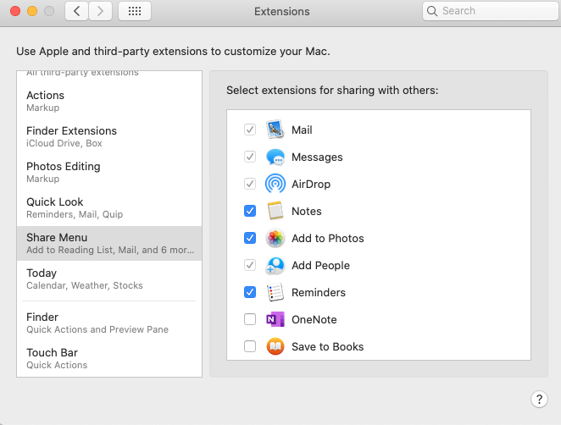Open the Touch Bar category
This screenshot has width=561, height=425.
(109, 358)
